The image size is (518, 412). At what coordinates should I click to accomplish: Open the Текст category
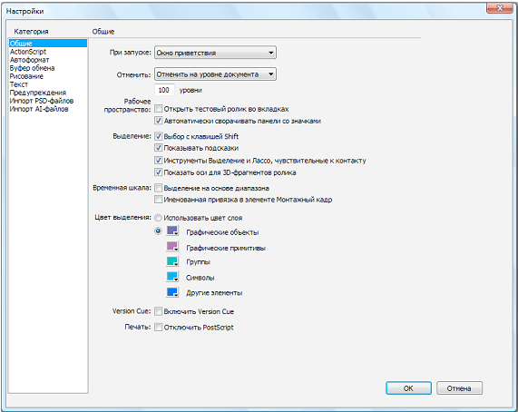(x=19, y=84)
